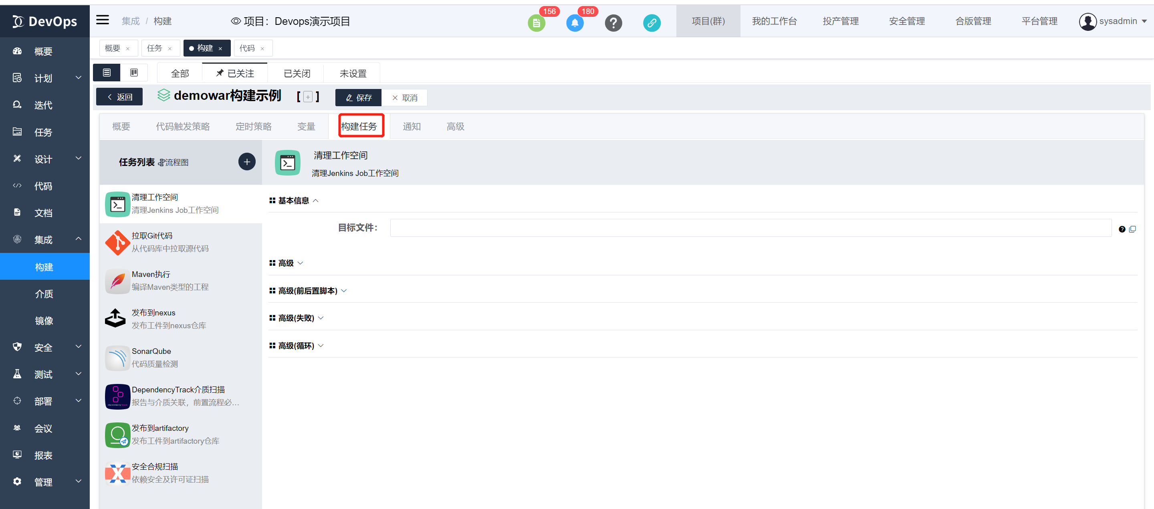The image size is (1154, 509).
Task: Click the green document notification icon
Action: [536, 23]
